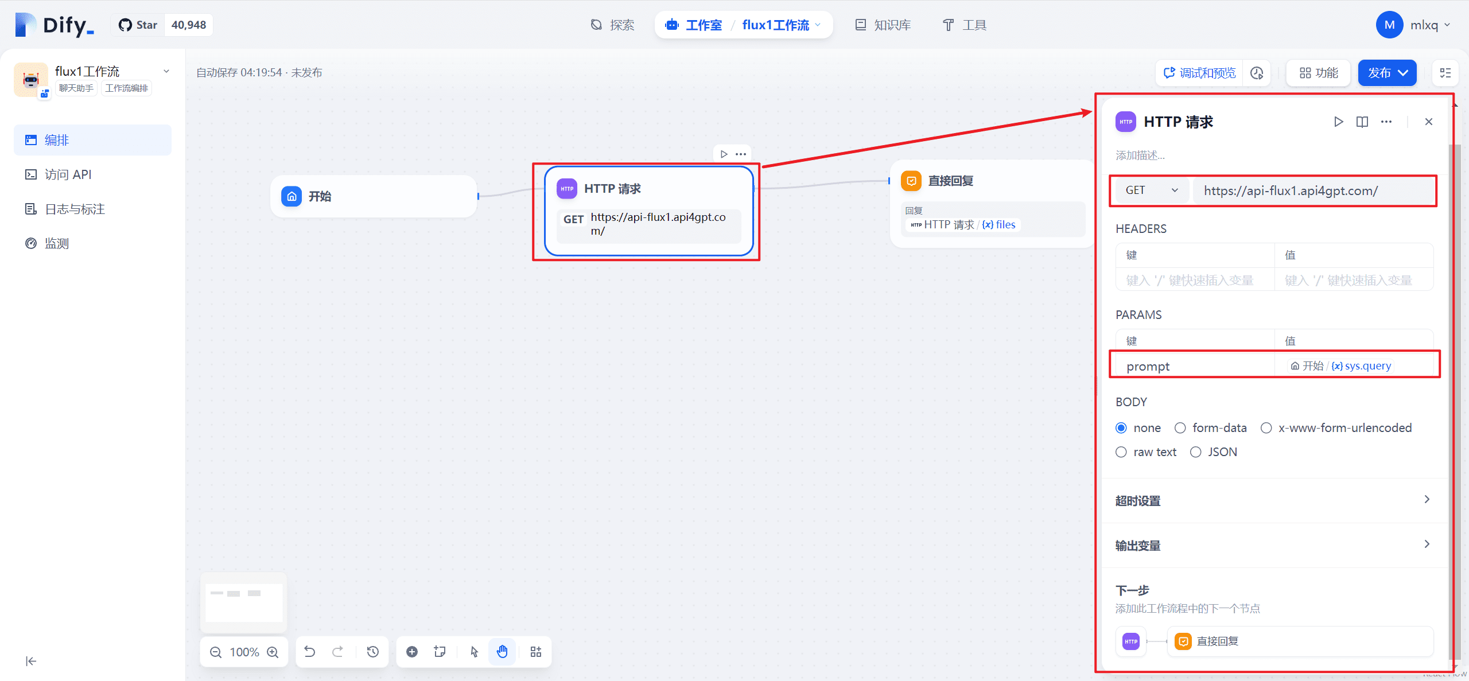Expand the 输出变量 section

point(1274,545)
